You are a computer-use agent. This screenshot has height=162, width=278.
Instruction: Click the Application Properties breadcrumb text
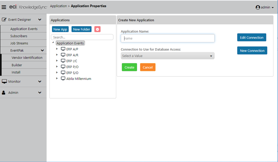[x=89, y=6]
